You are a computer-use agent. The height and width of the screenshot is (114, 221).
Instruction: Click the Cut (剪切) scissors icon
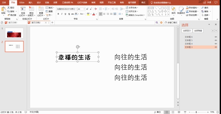(x=9, y=8)
